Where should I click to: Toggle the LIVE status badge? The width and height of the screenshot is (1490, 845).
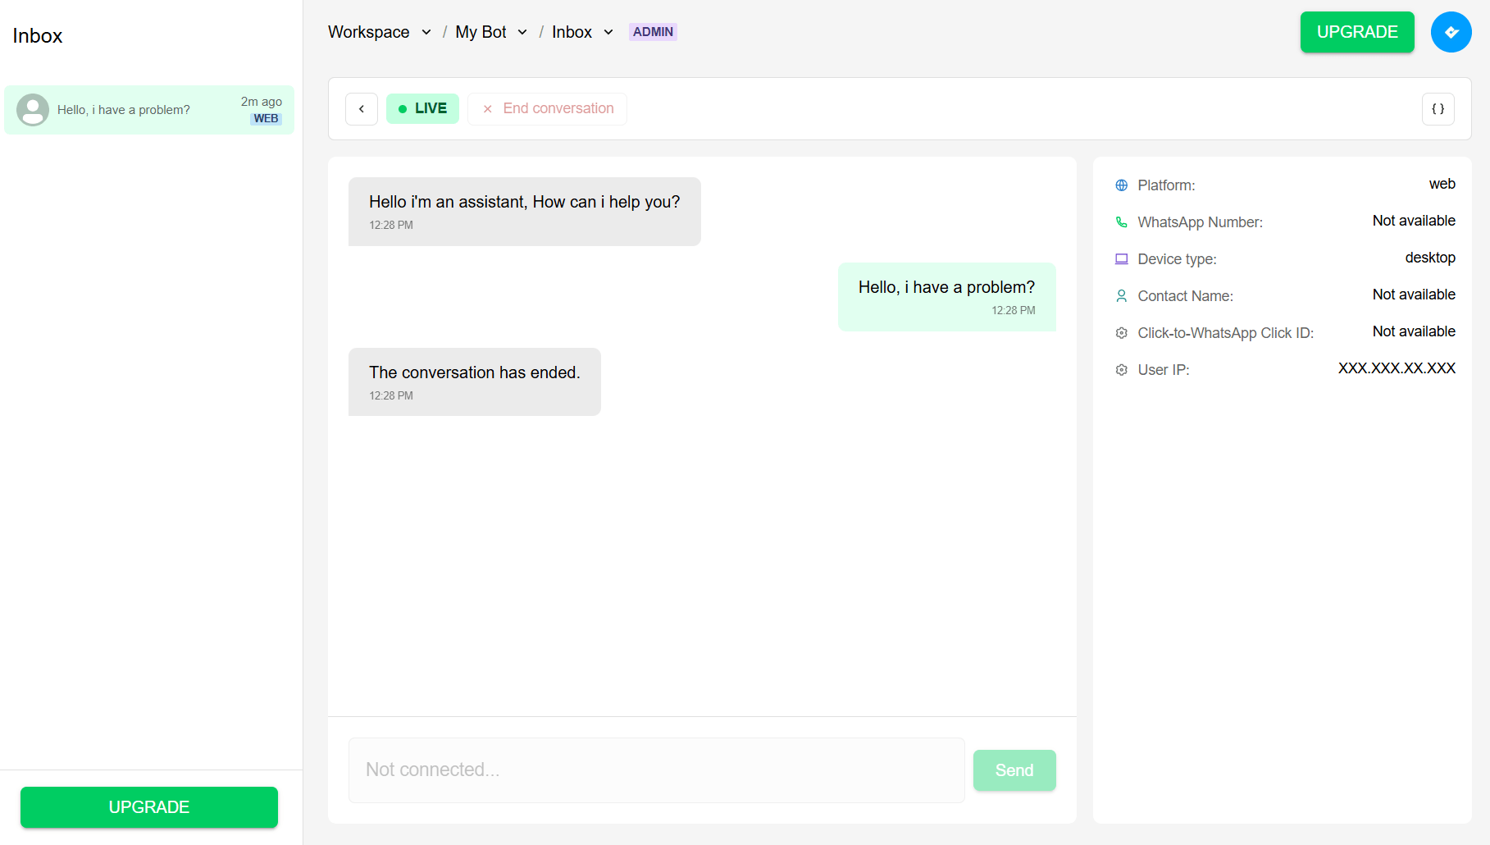[422, 108]
